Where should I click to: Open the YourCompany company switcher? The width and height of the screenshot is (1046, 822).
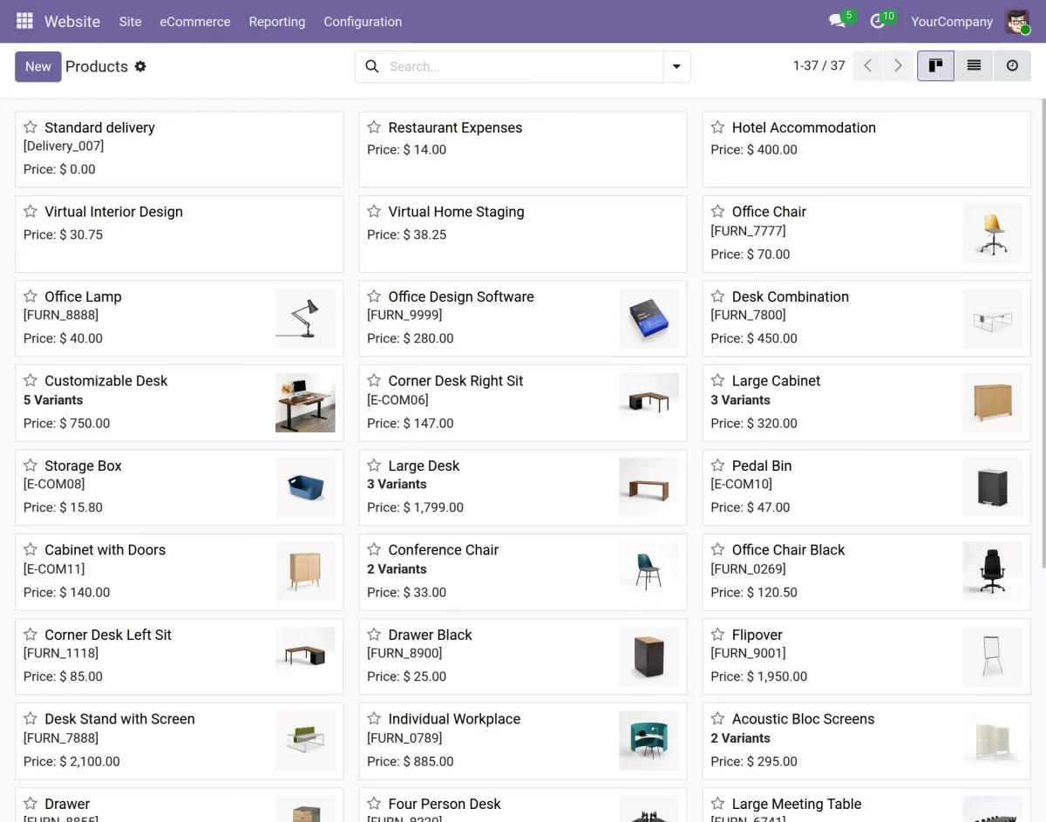coord(952,22)
